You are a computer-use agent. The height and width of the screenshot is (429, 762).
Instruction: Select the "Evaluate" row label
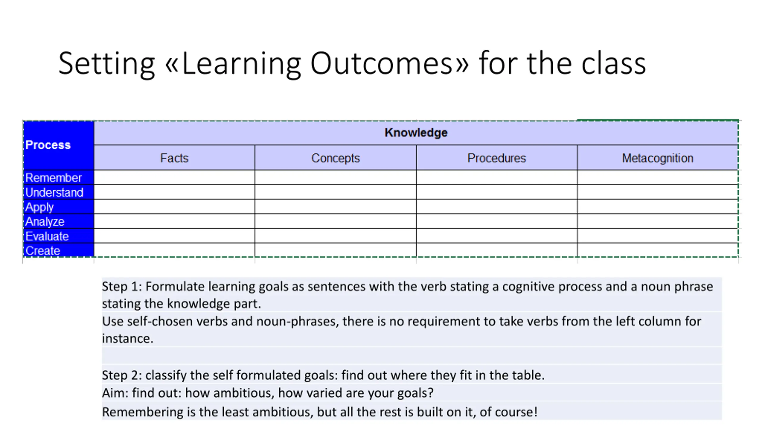[x=47, y=236]
